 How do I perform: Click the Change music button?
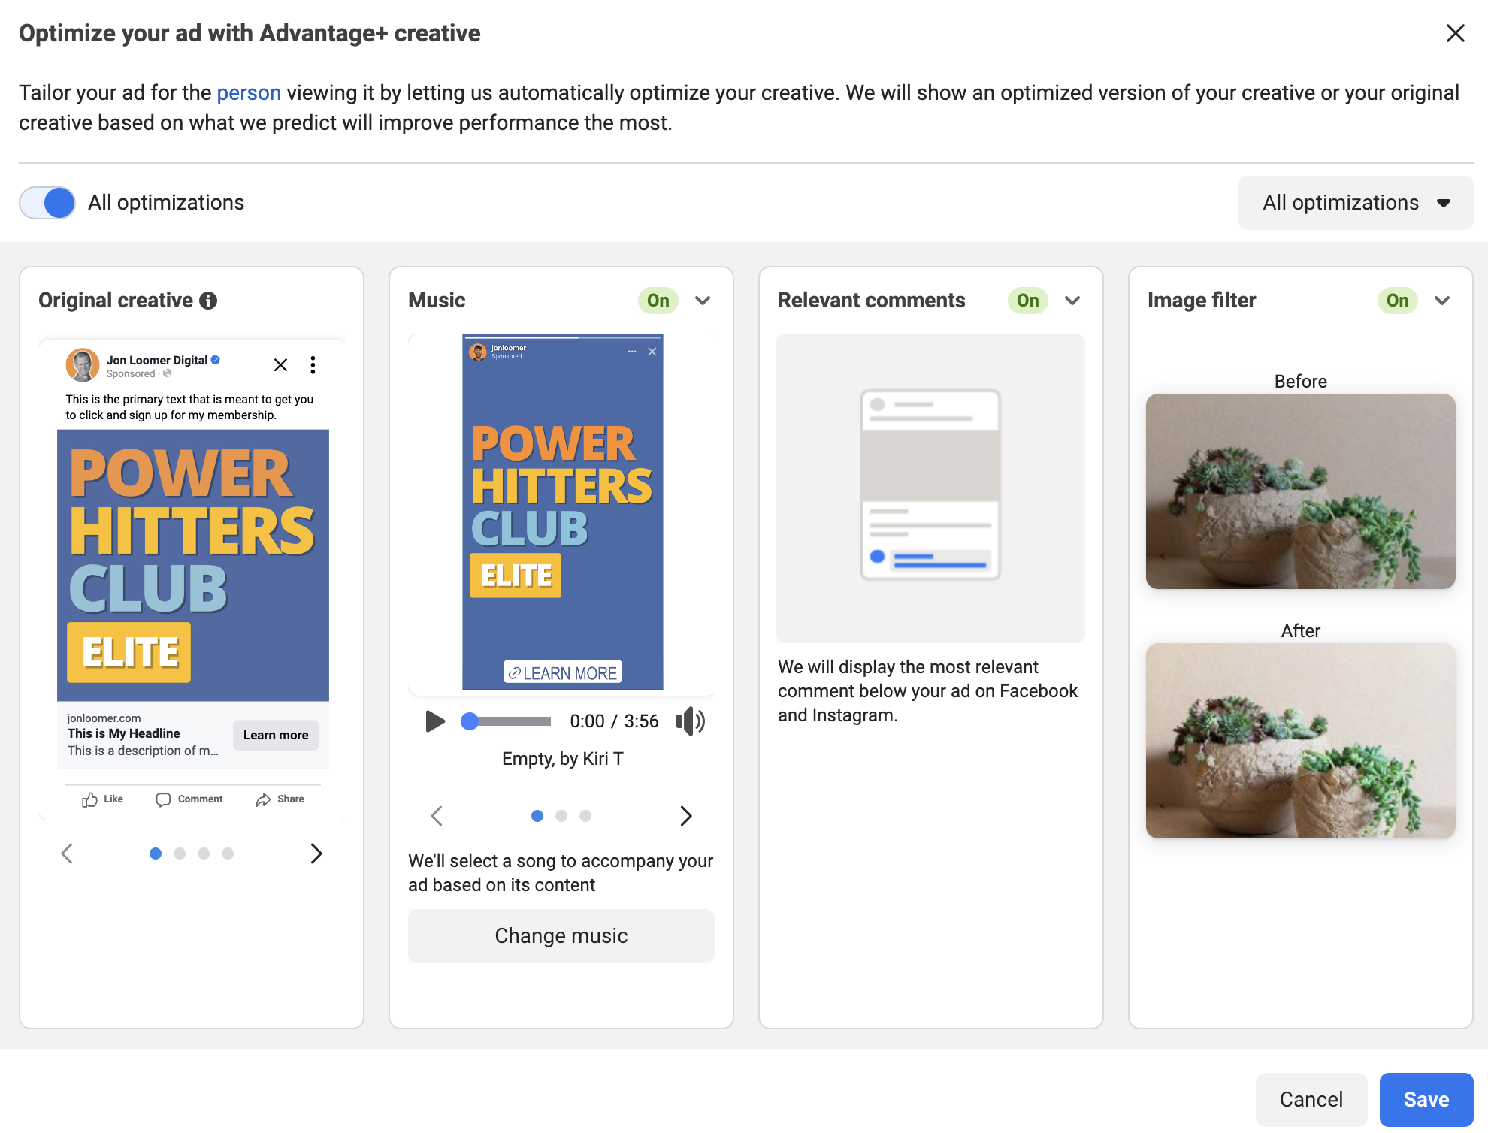(561, 936)
